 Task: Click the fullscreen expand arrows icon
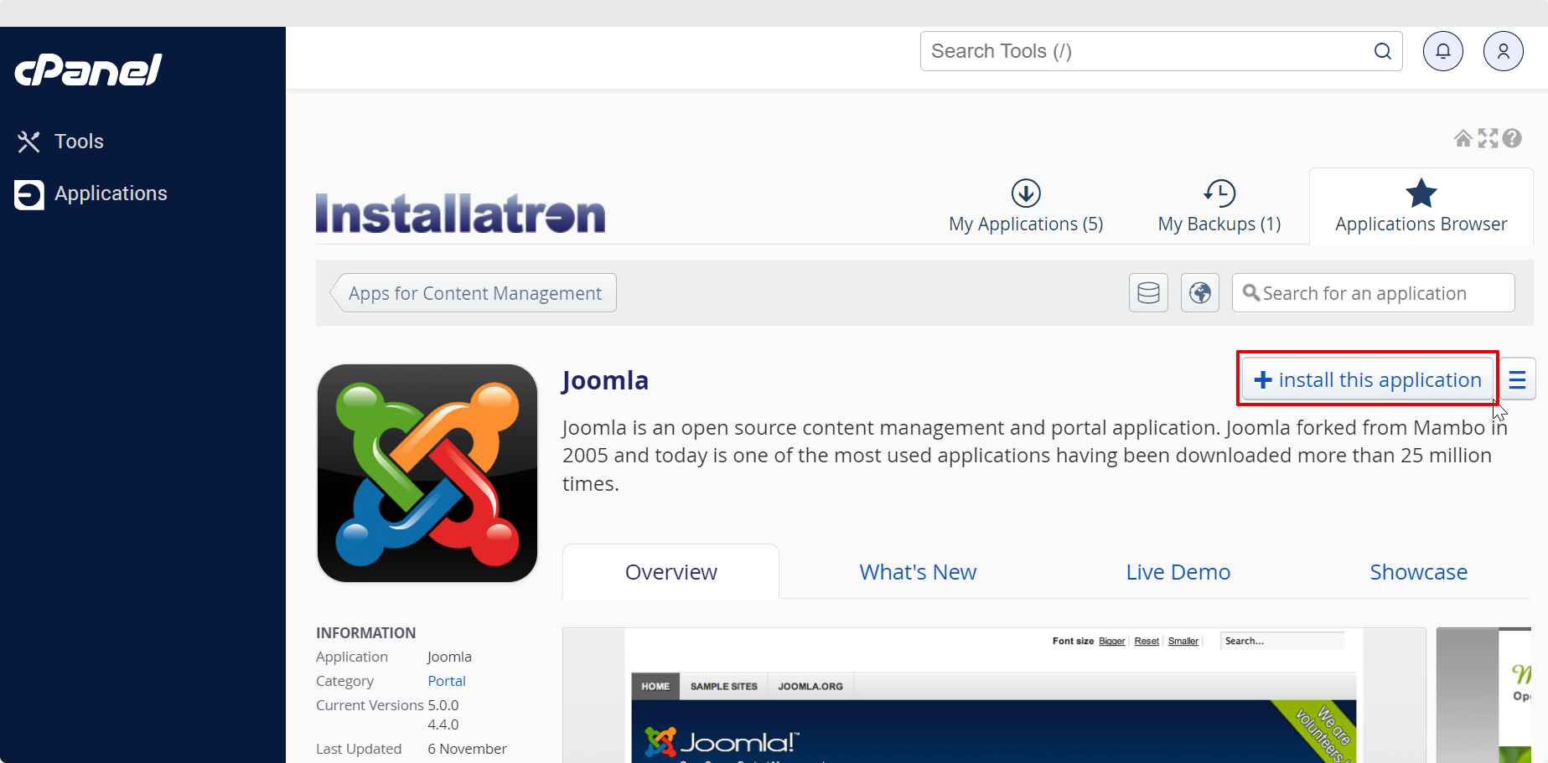[x=1488, y=138]
